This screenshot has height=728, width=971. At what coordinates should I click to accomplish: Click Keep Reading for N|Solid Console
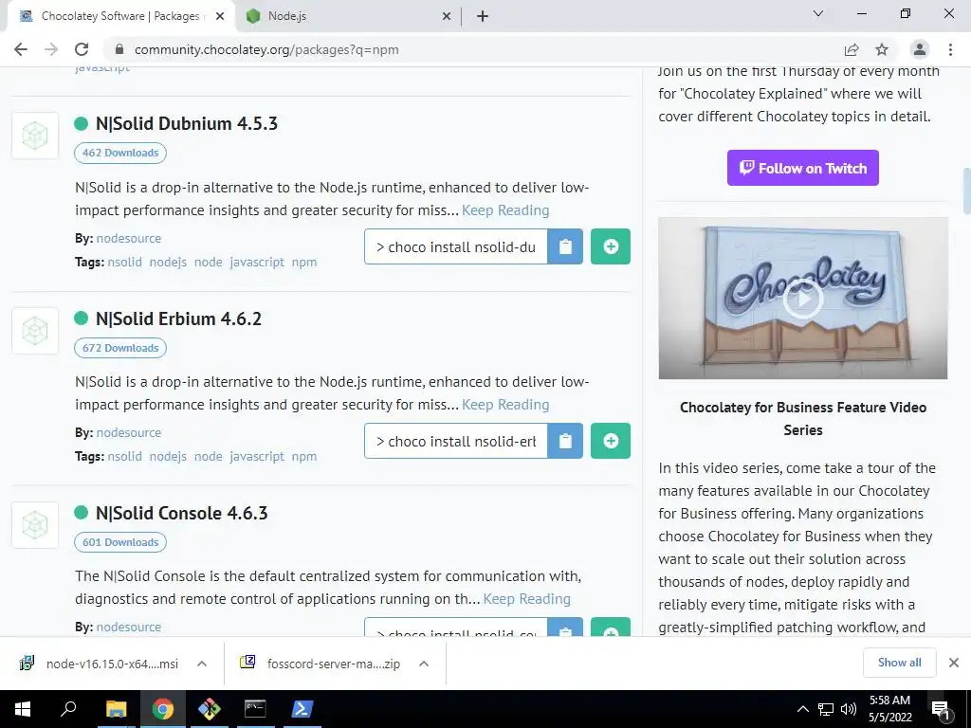click(x=526, y=599)
